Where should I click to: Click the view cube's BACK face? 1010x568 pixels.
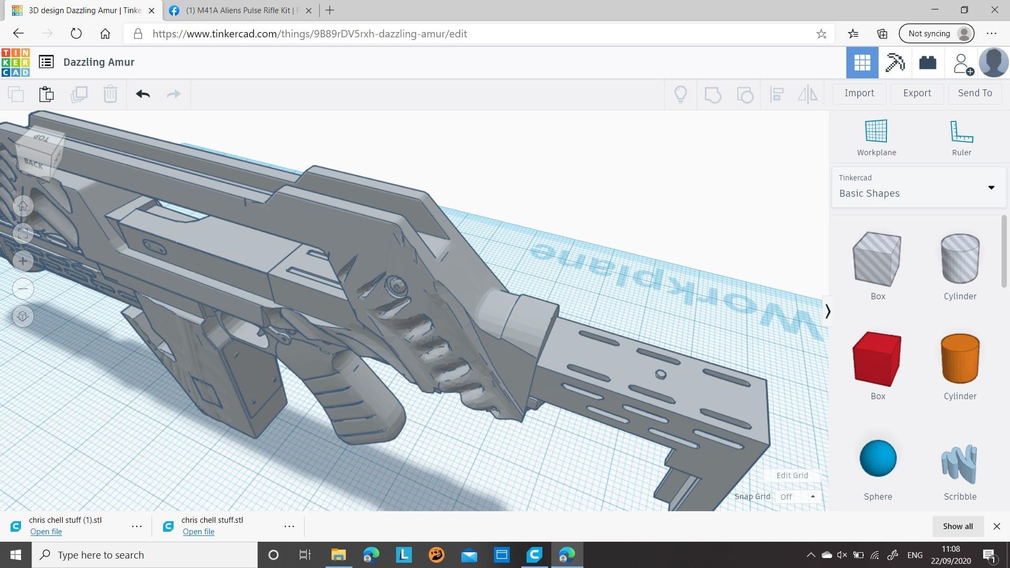click(34, 164)
